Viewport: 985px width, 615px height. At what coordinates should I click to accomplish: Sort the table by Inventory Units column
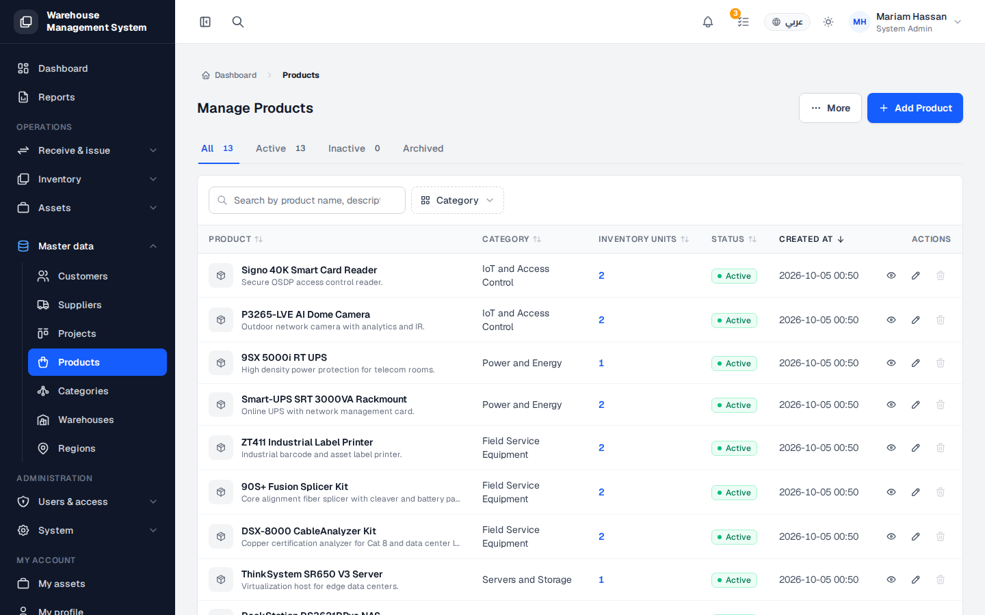(x=644, y=239)
